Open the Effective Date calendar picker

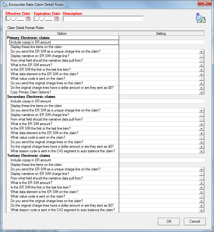coord(28,19)
